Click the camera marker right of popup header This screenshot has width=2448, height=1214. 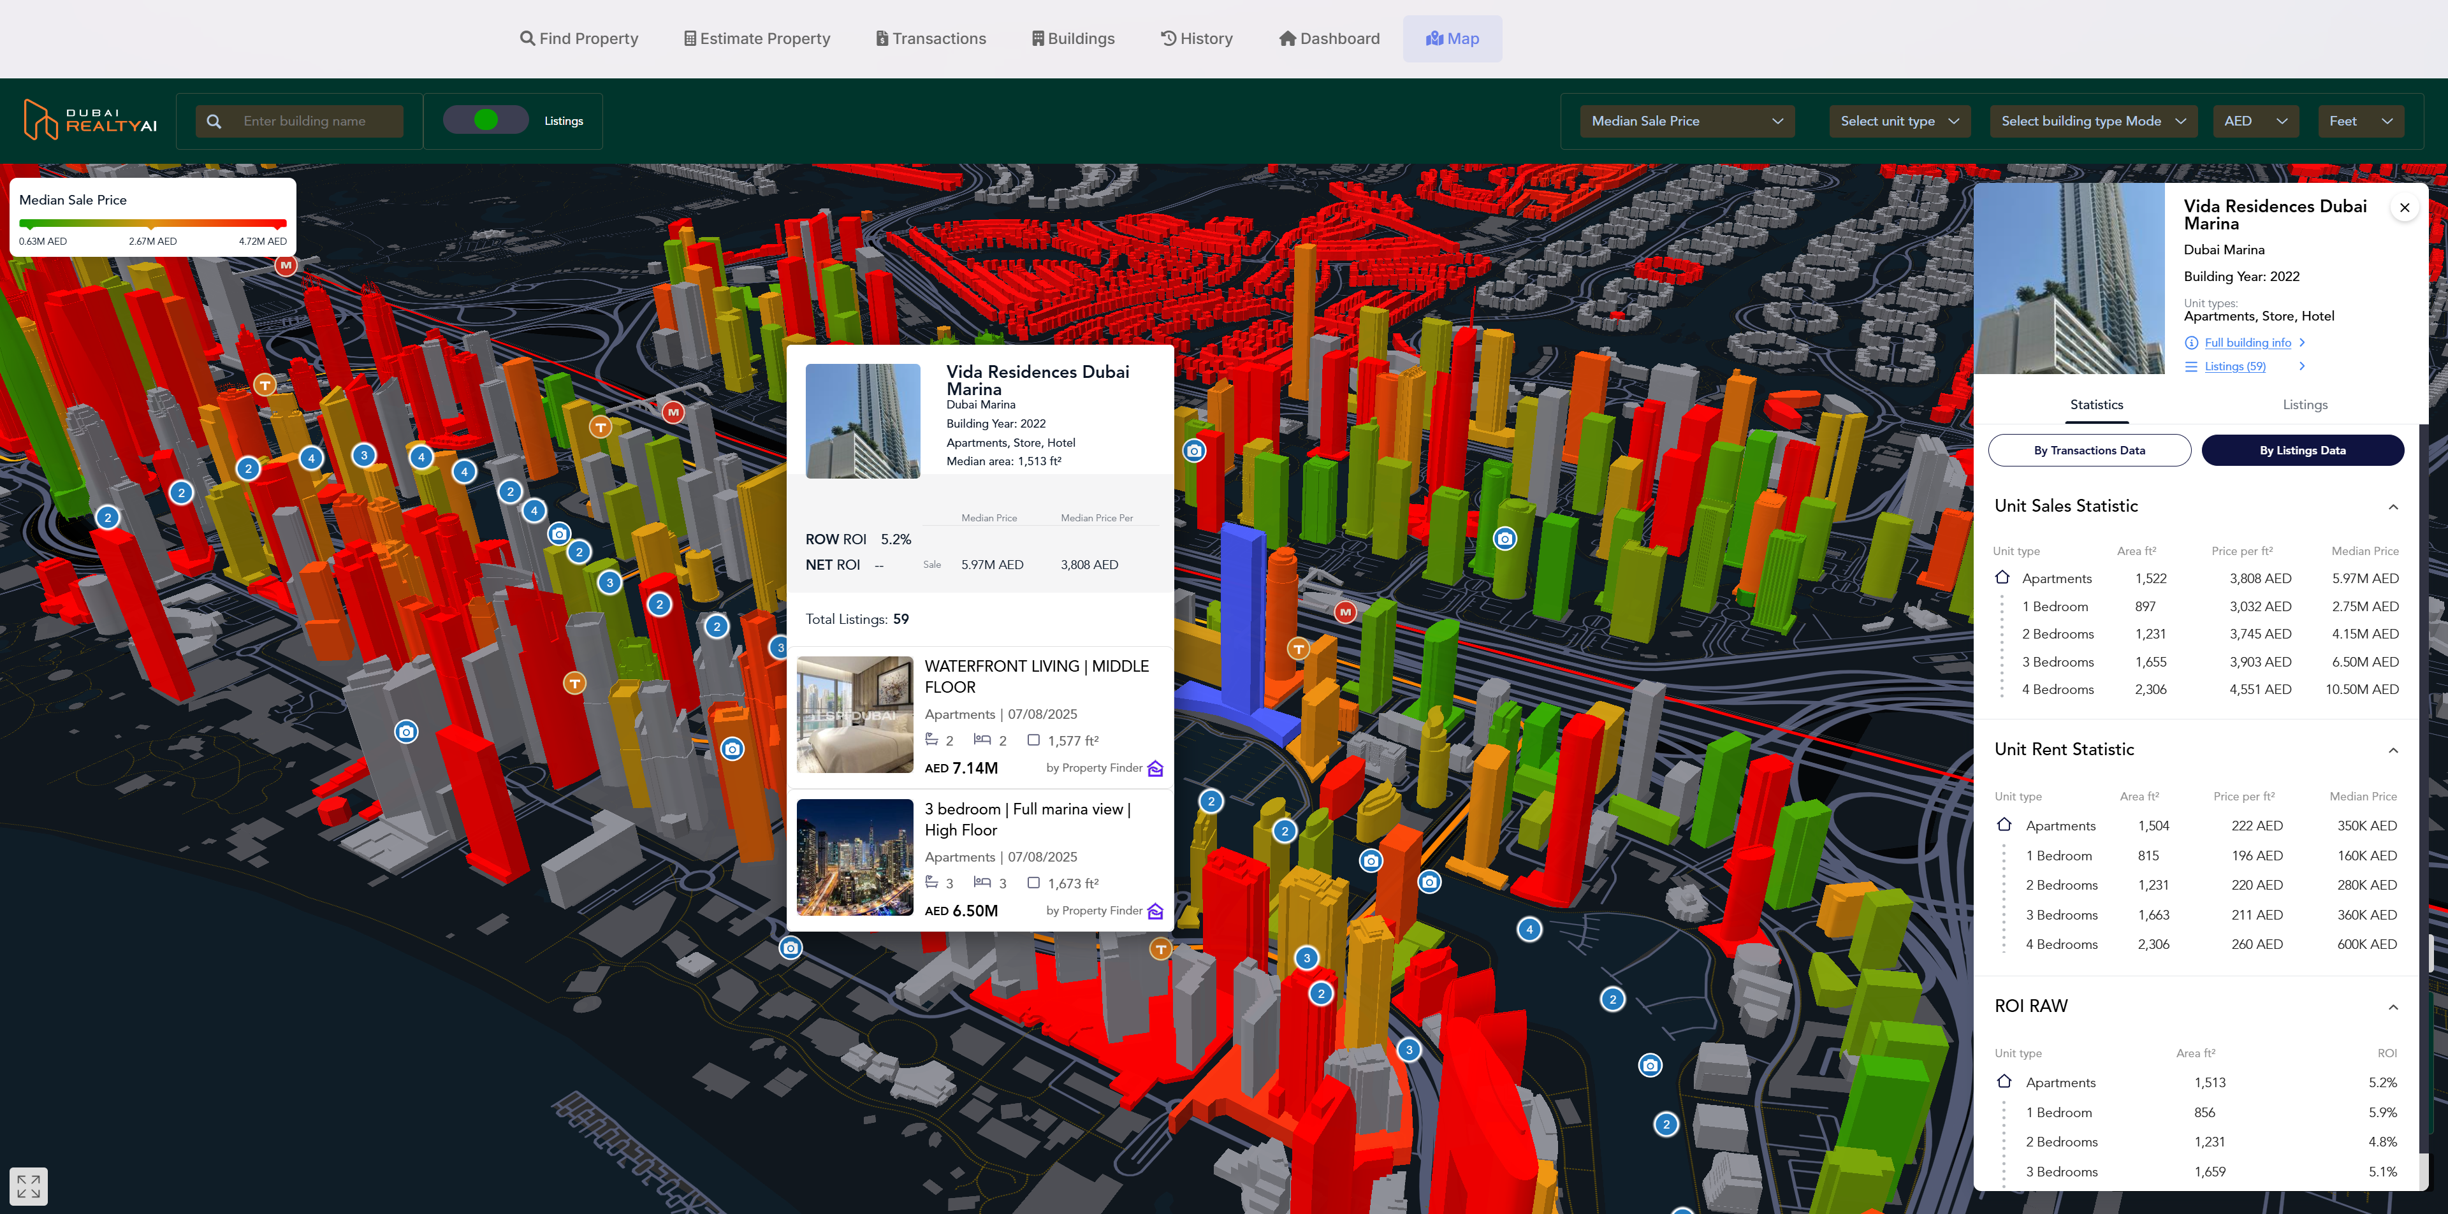[x=1195, y=451]
